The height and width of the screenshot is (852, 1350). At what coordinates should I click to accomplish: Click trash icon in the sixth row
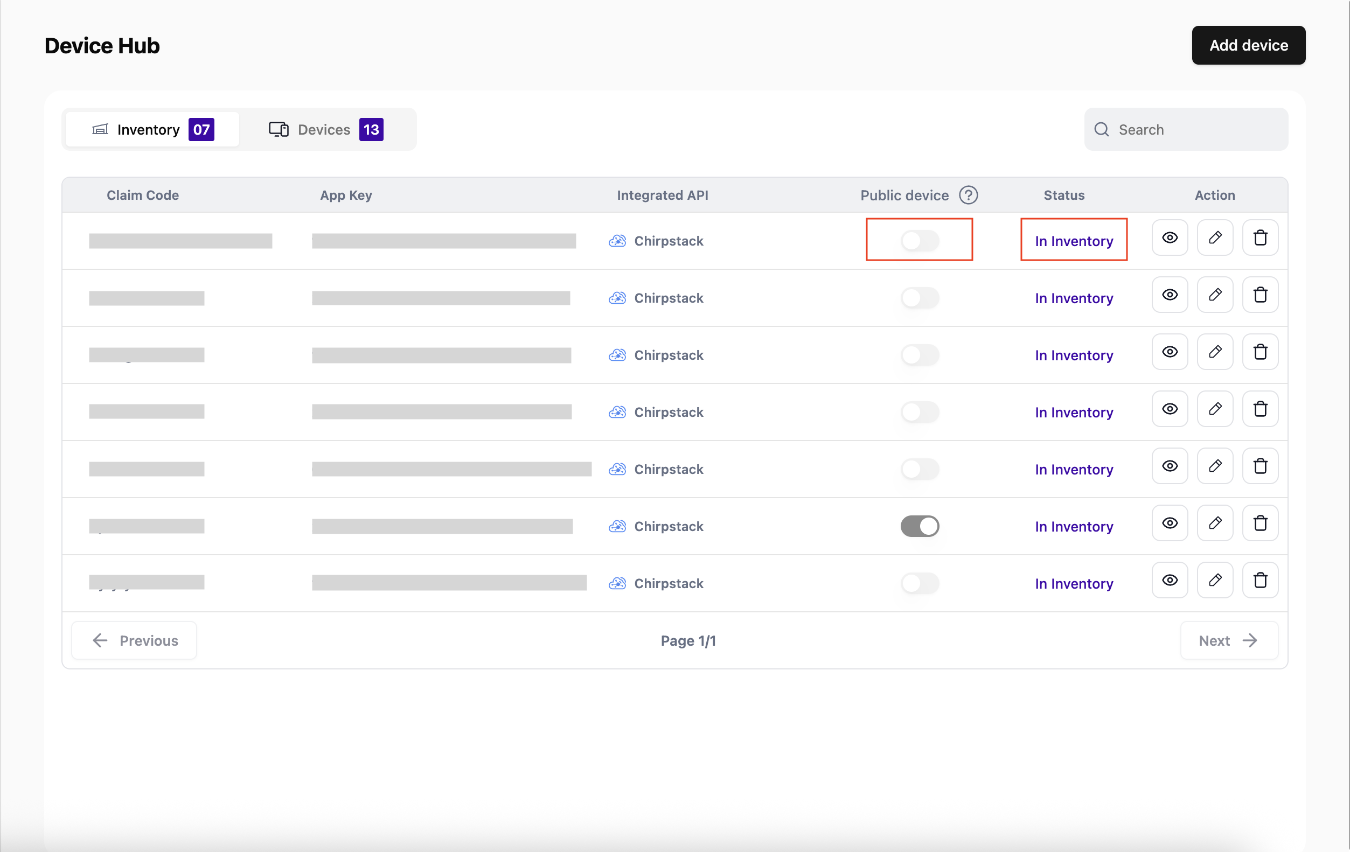point(1259,523)
